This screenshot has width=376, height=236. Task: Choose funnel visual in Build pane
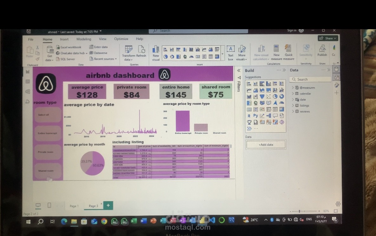[x=262, y=96]
